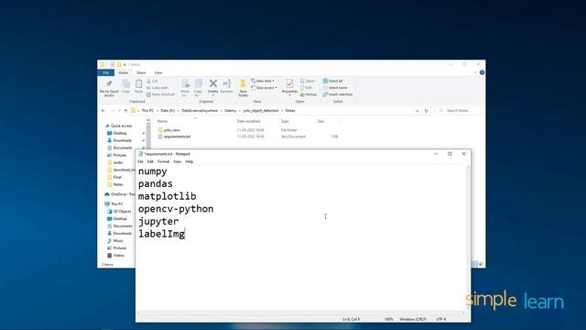This screenshot has height=330, width=586.
Task: Click the Search Notes input field
Action: tap(458, 111)
